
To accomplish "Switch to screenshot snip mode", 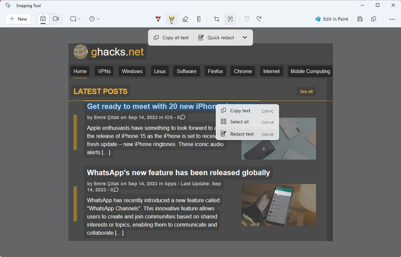I will pyautogui.click(x=43, y=19).
